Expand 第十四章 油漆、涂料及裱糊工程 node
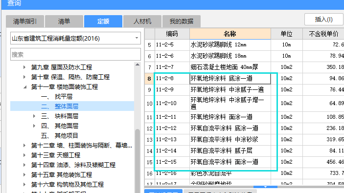The width and height of the screenshot is (344, 193). 24,165
